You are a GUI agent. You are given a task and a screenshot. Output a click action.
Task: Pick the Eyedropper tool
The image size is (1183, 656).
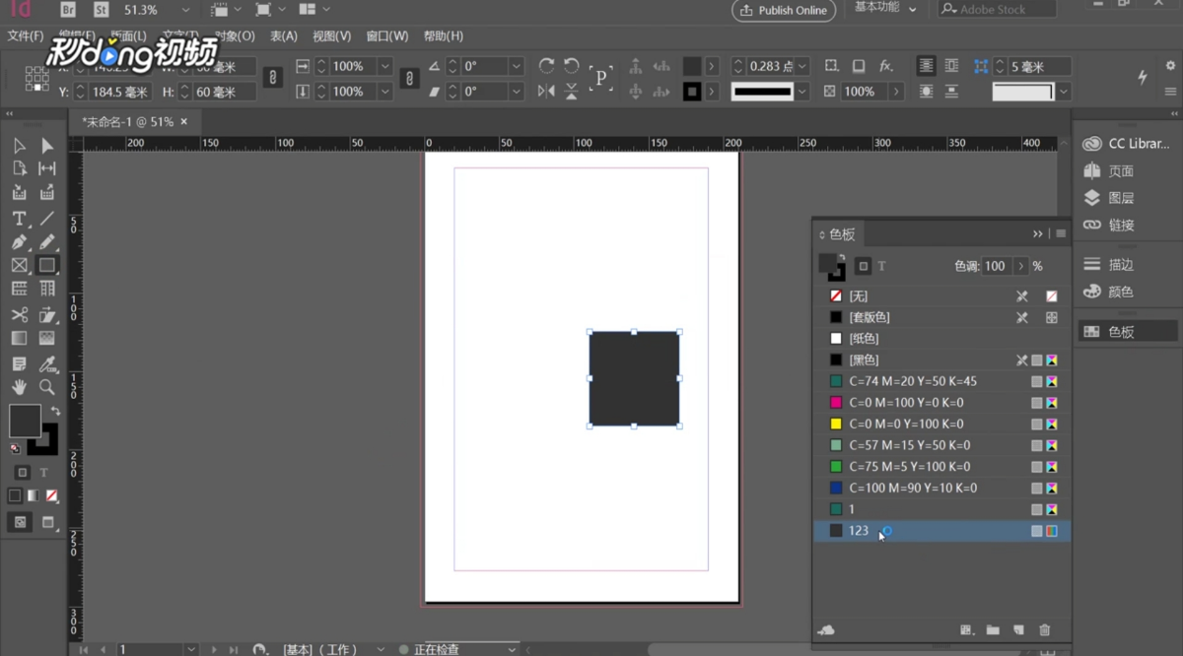click(46, 363)
